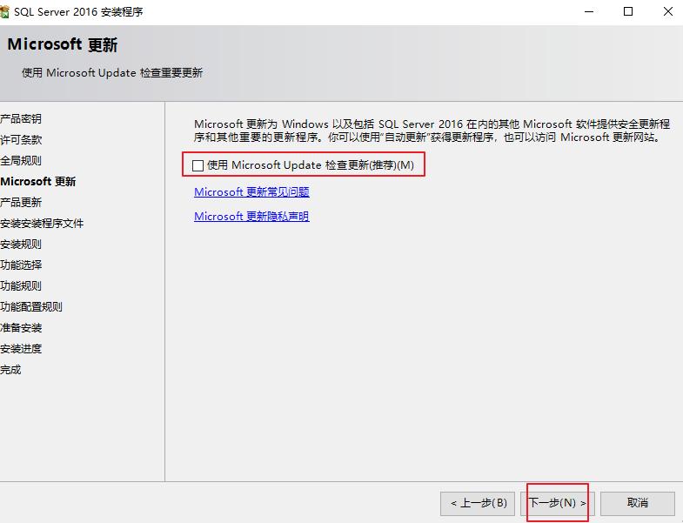
Task: Click the 使用 Microsoft Update 检查重要更新 subtitle
Action: (112, 73)
